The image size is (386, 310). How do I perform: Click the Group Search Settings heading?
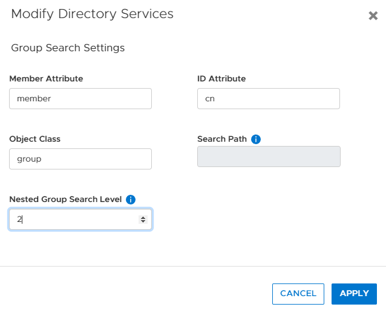click(68, 48)
